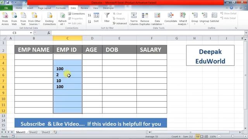
Task: Expand Data Validation dropdown arrow
Action: (163, 24)
